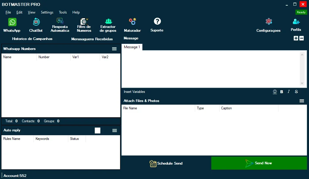309x179 pixels.
Task: Open the WhatsApp toolbar icon
Action: coord(12,22)
